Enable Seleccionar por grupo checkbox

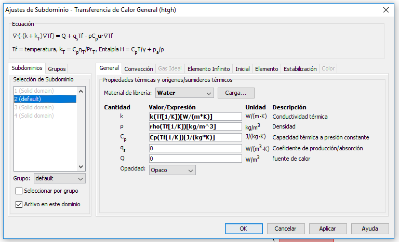[19, 191]
